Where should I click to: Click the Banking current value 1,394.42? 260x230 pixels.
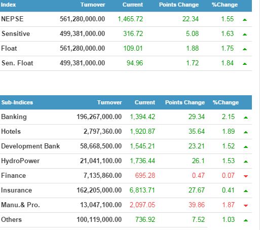pyautogui.click(x=142, y=117)
